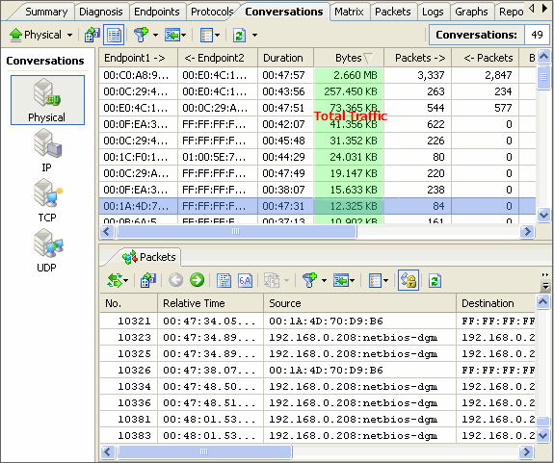The image size is (554, 463).
Task: Click the tab strip scroll-left arrow
Action: click(x=532, y=8)
